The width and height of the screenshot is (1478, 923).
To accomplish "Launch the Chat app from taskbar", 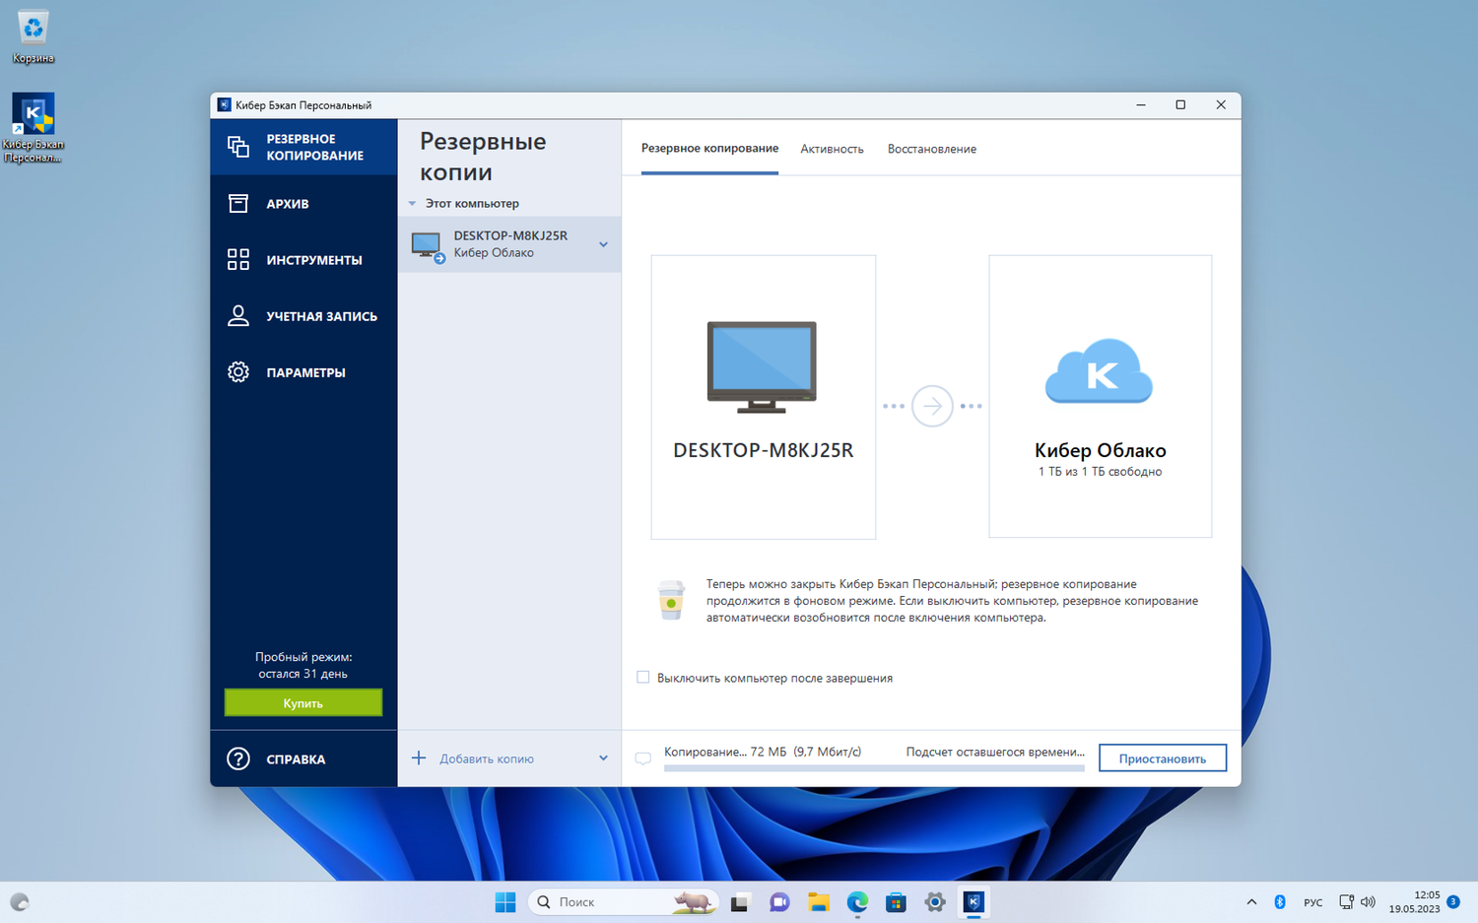I will pos(779,902).
